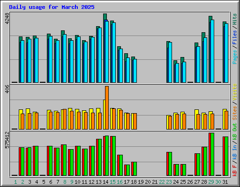Click day label 21 on the x-axis
The image size is (240, 187).
(155, 182)
